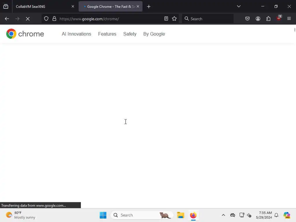Click the page scrollbar thumb
The width and height of the screenshot is (296, 222).
[x=295, y=30]
